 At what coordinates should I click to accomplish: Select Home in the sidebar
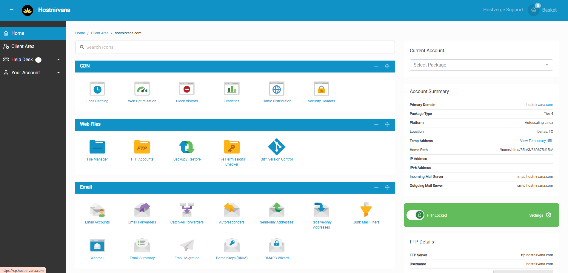[18, 33]
